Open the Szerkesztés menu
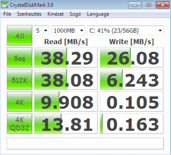This screenshot has height=155, width=171. [x=29, y=14]
